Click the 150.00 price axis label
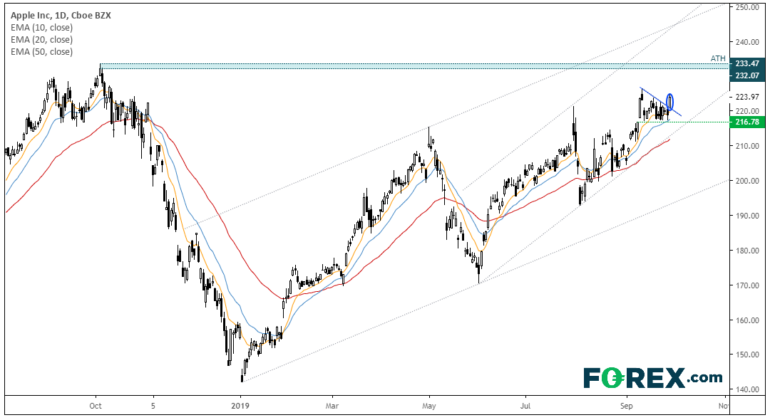770x420 pixels. 747,355
